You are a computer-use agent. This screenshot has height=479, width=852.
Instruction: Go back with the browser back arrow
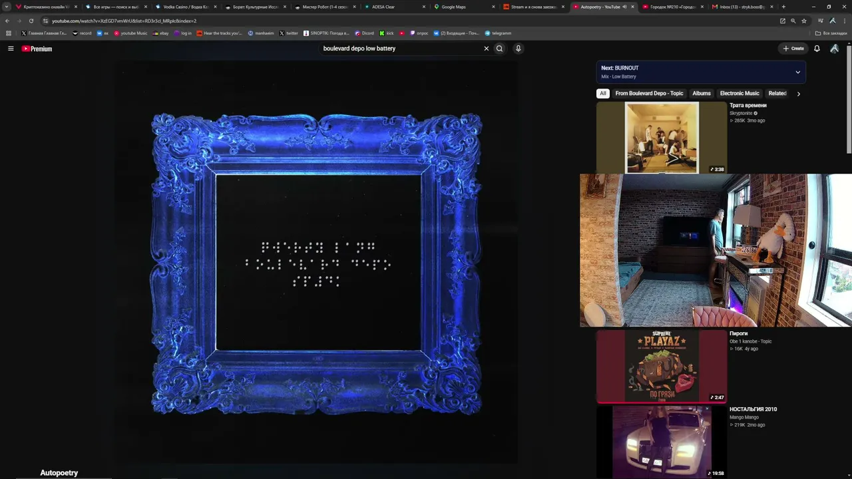[7, 21]
